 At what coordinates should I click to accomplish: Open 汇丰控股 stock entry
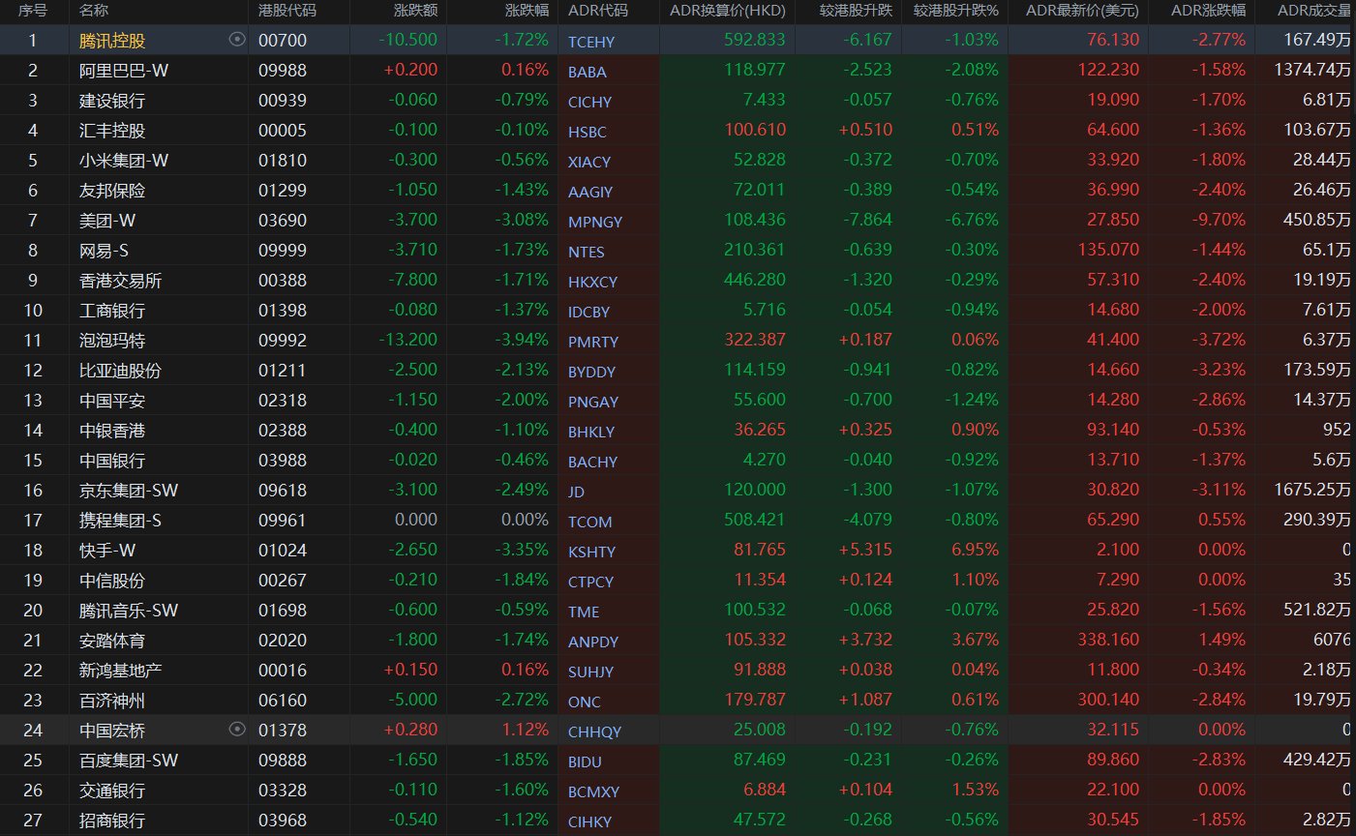click(x=112, y=131)
